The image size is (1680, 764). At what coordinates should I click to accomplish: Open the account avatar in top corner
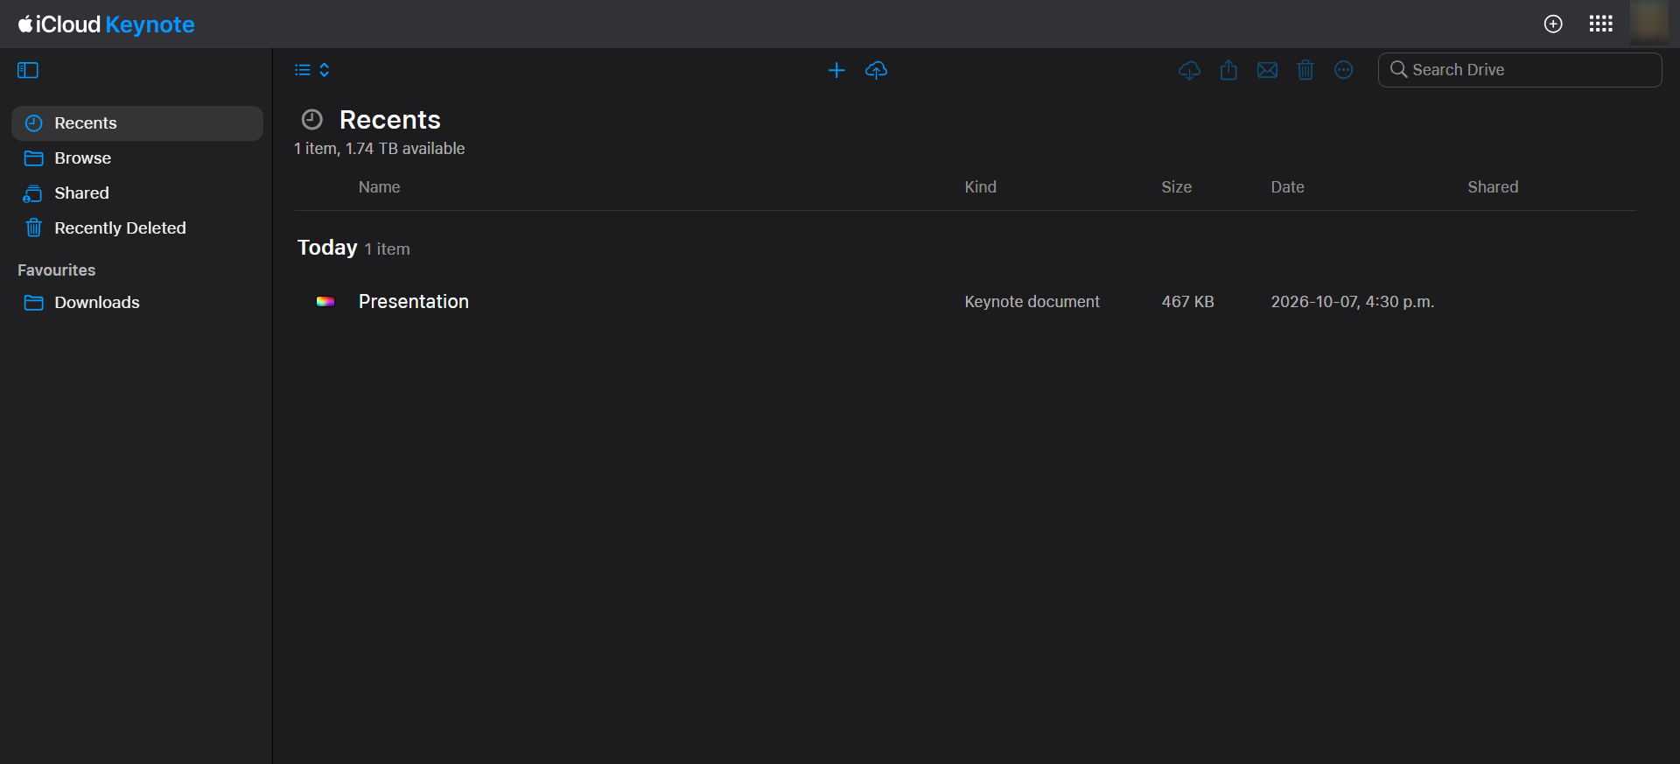1648,23
